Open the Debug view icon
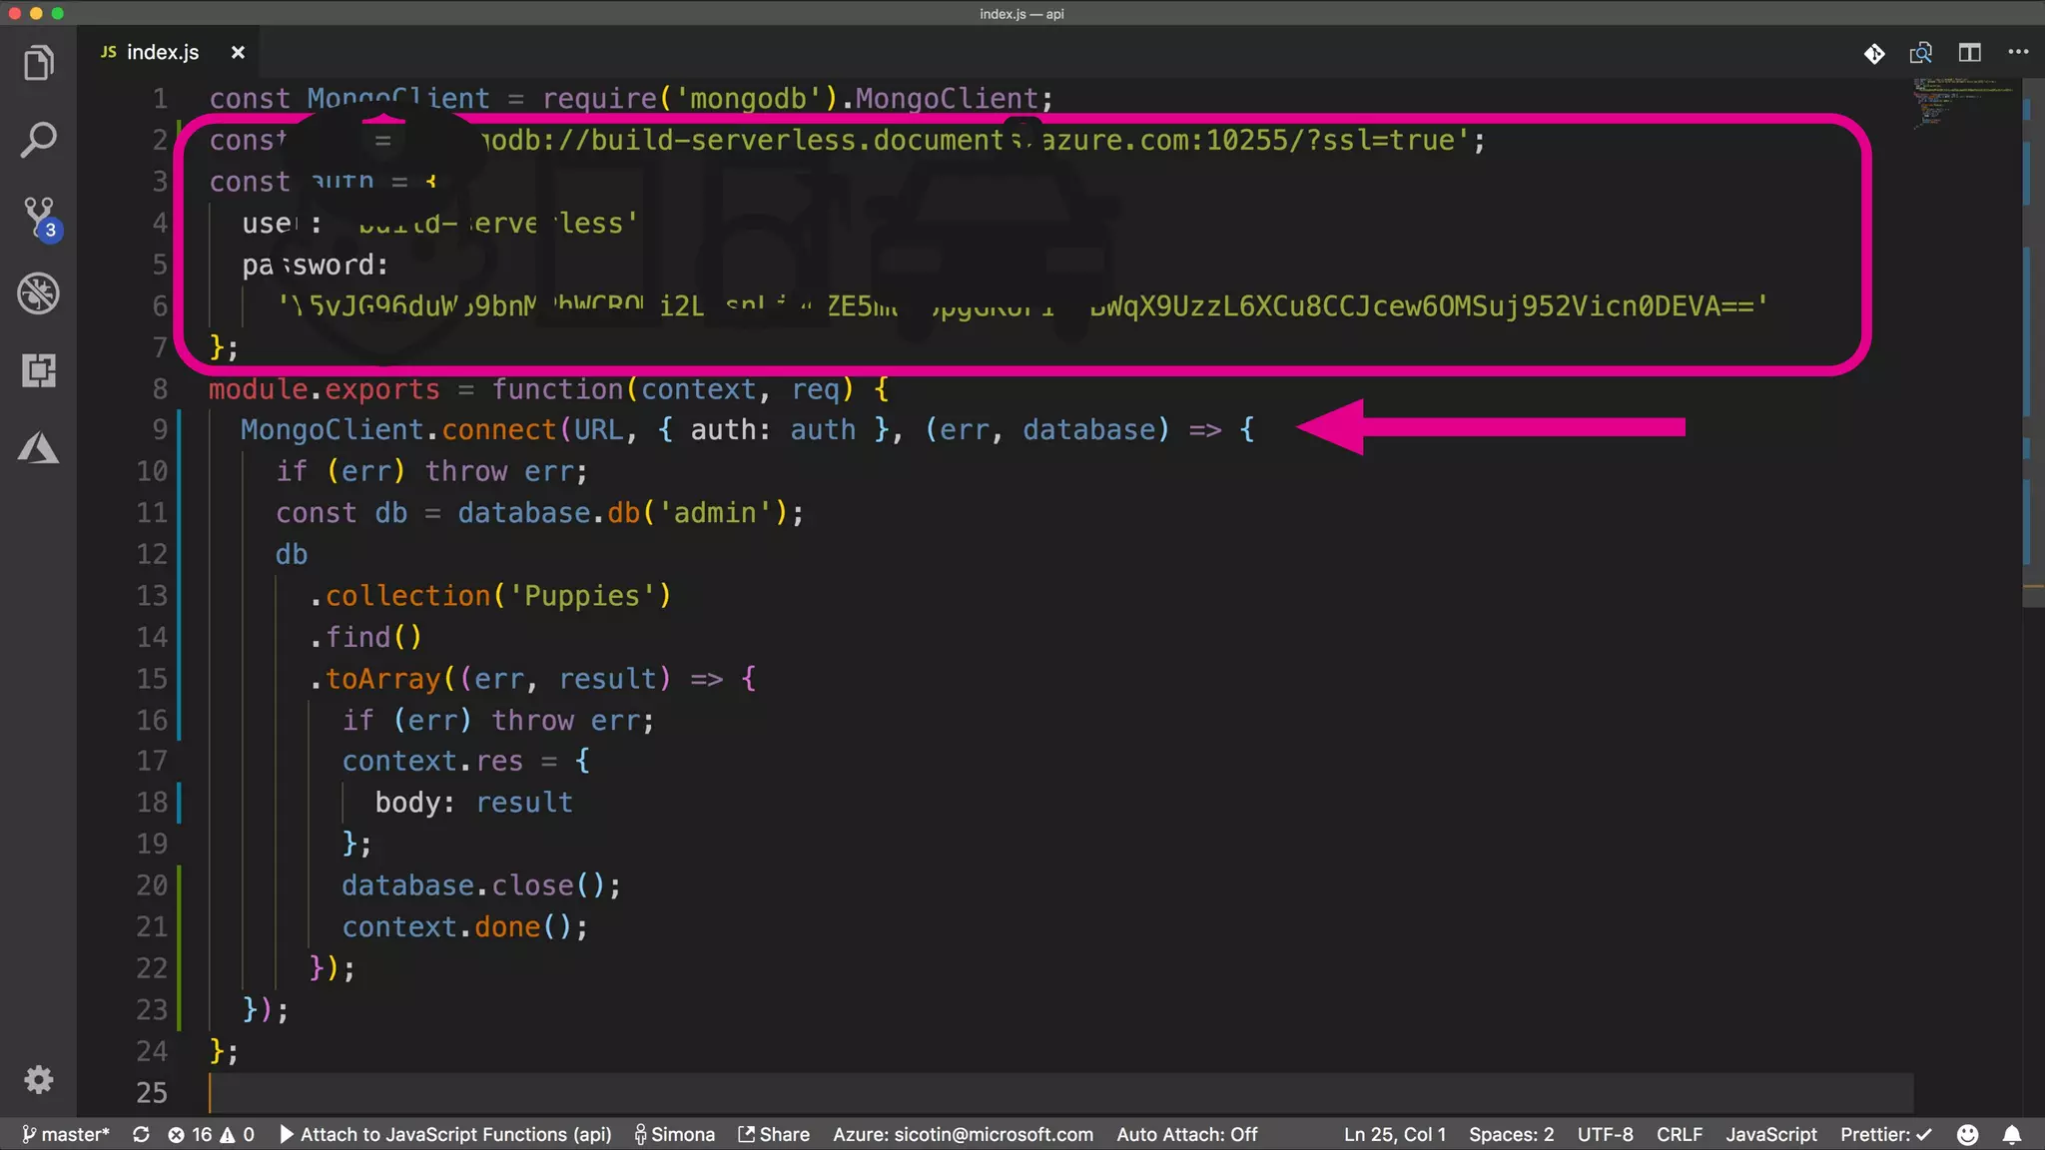 click(x=38, y=293)
